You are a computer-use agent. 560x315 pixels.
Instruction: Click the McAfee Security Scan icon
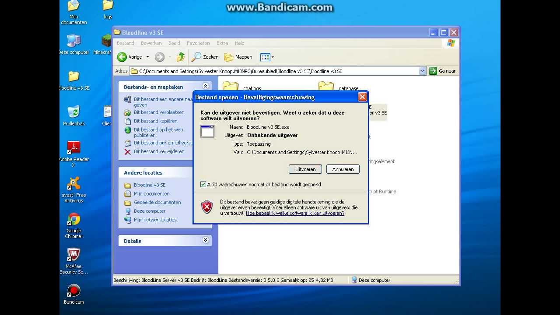[x=74, y=255]
